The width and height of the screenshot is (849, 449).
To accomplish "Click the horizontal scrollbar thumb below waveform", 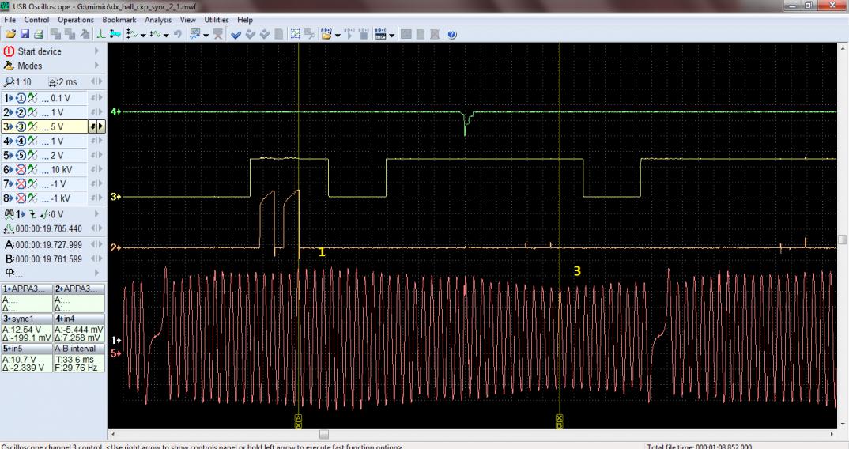I will click(323, 434).
